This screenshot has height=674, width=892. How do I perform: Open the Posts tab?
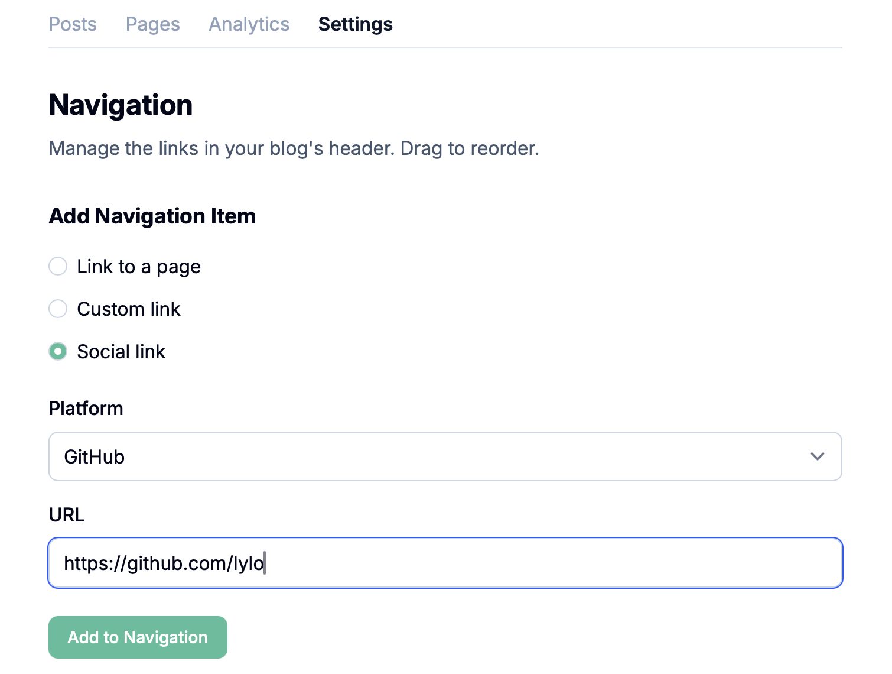(x=73, y=24)
